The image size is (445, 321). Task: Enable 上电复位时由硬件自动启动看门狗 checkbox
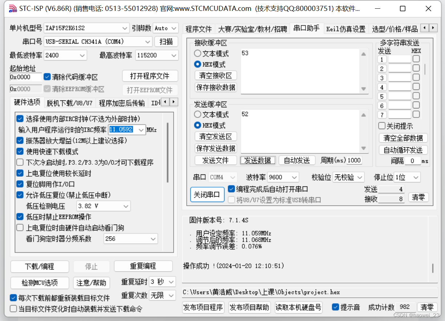point(20,227)
